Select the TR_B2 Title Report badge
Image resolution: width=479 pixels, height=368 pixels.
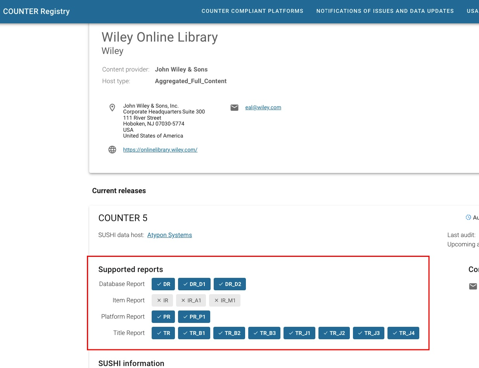point(229,333)
